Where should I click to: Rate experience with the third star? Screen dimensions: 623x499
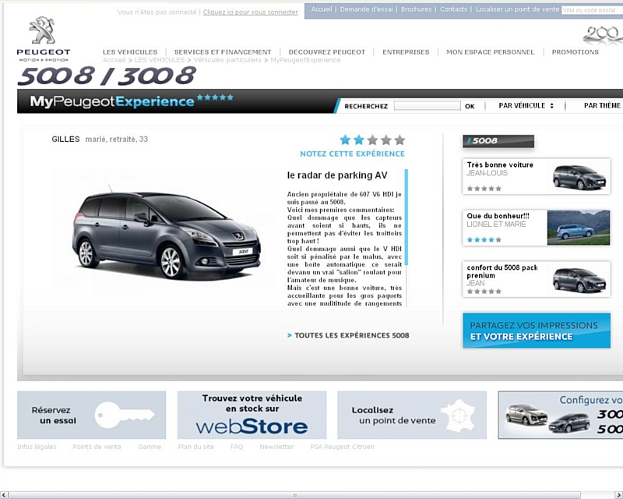[x=373, y=140]
